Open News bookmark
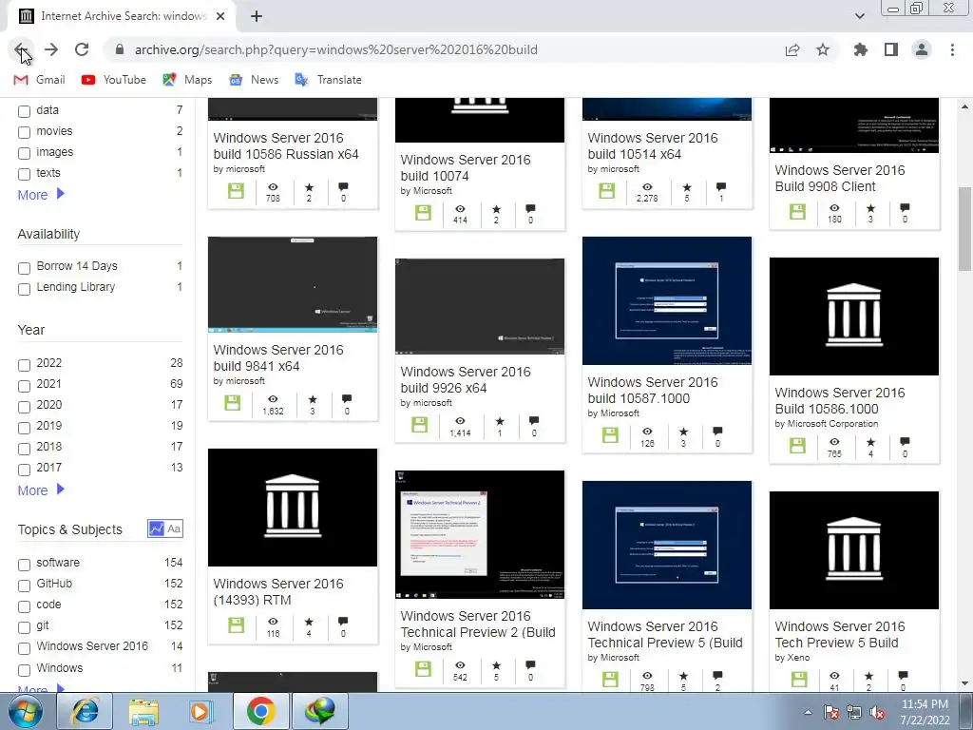 coord(253,80)
